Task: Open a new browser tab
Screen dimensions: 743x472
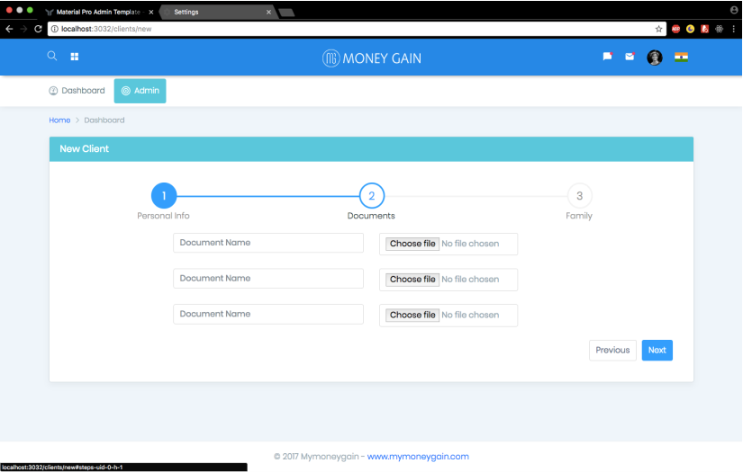Action: (x=286, y=13)
